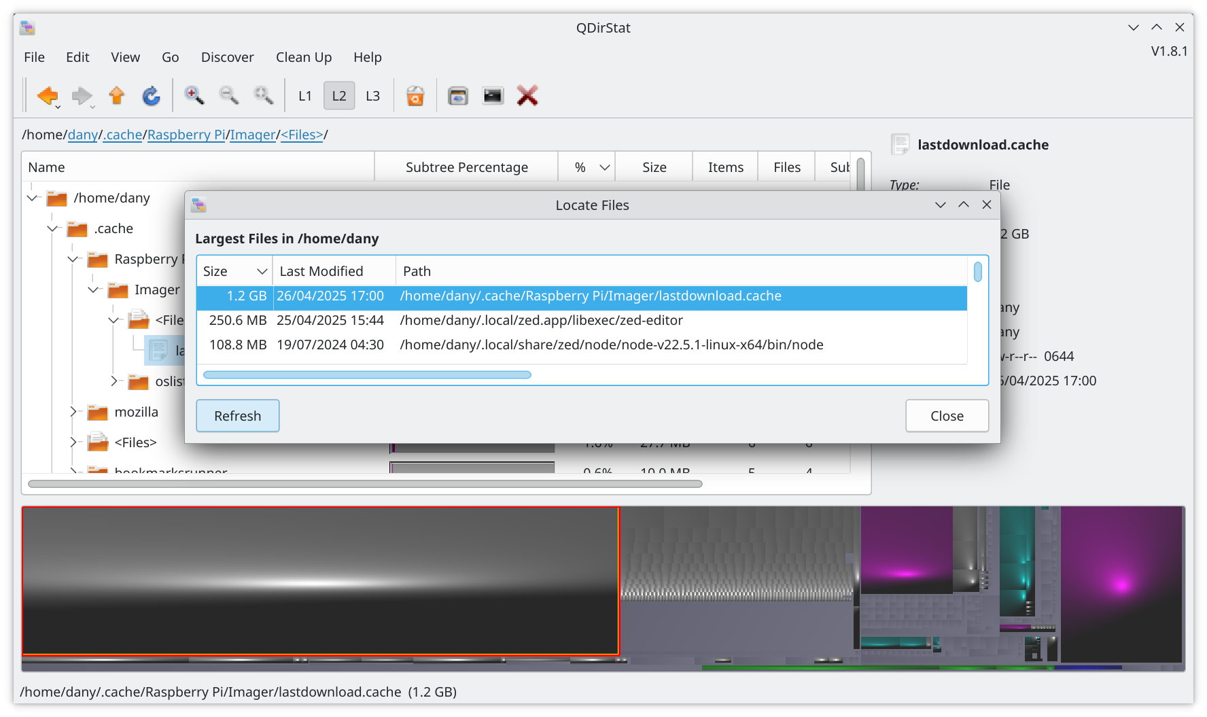This screenshot has width=1207, height=717.
Task: Navigate to <Files> in breadcrumb
Action: [x=302, y=135]
